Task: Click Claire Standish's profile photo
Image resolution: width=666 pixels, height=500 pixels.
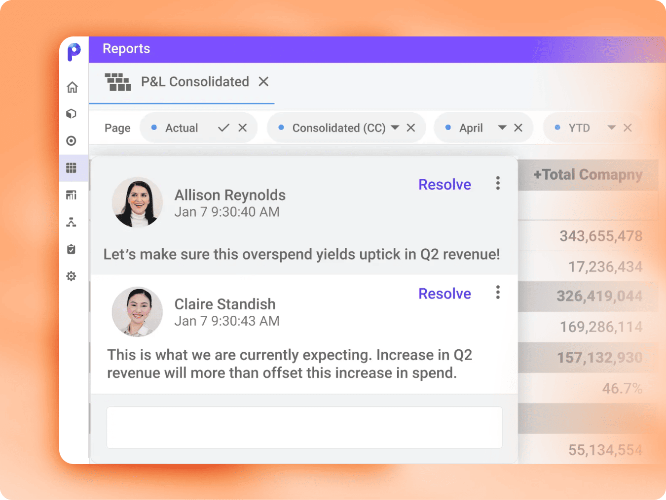Action: (x=137, y=312)
